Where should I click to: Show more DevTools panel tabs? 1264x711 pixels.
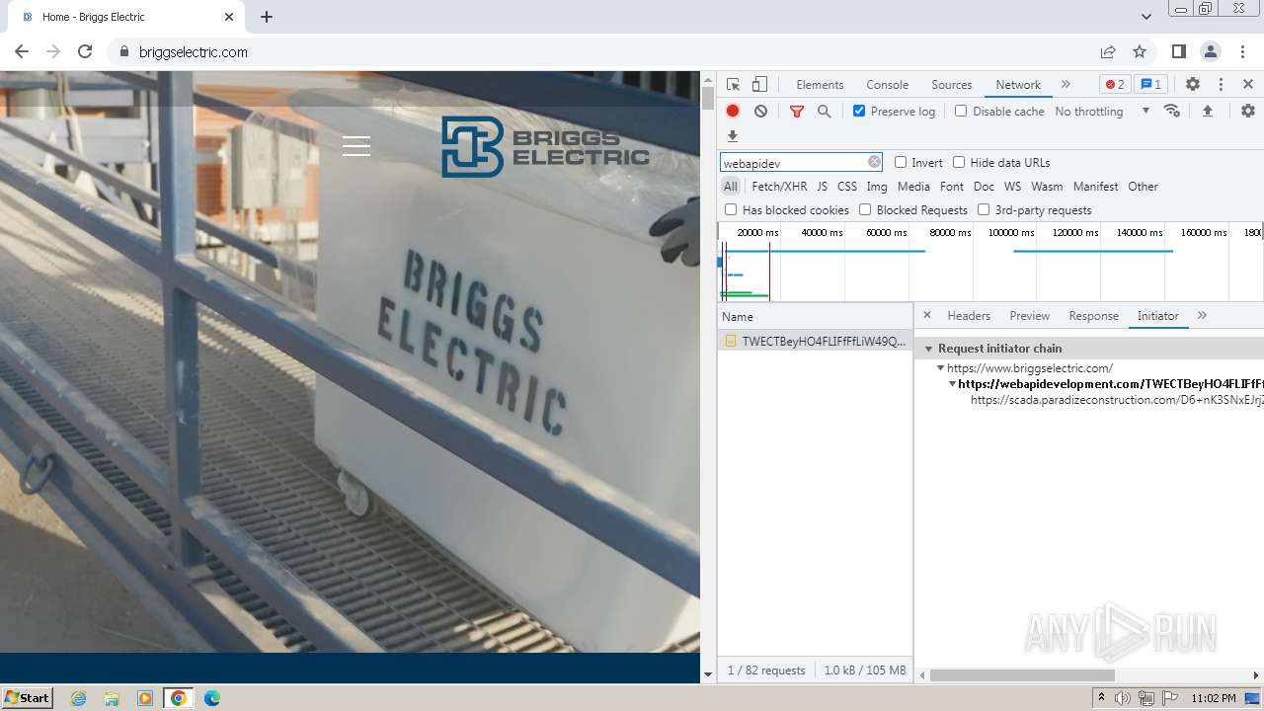coord(1066,85)
